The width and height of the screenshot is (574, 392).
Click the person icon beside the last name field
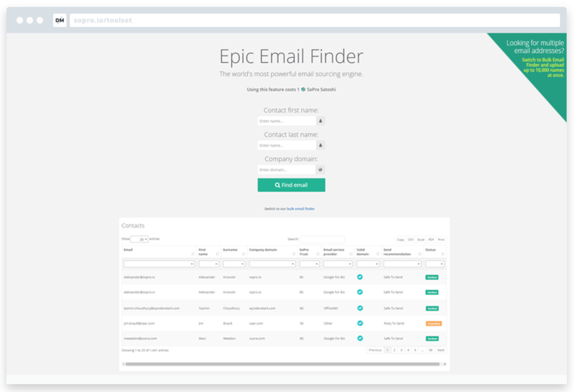pos(320,145)
